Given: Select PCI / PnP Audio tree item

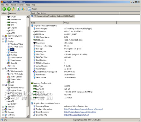Looking at the screenshot, I should pos(17,74).
